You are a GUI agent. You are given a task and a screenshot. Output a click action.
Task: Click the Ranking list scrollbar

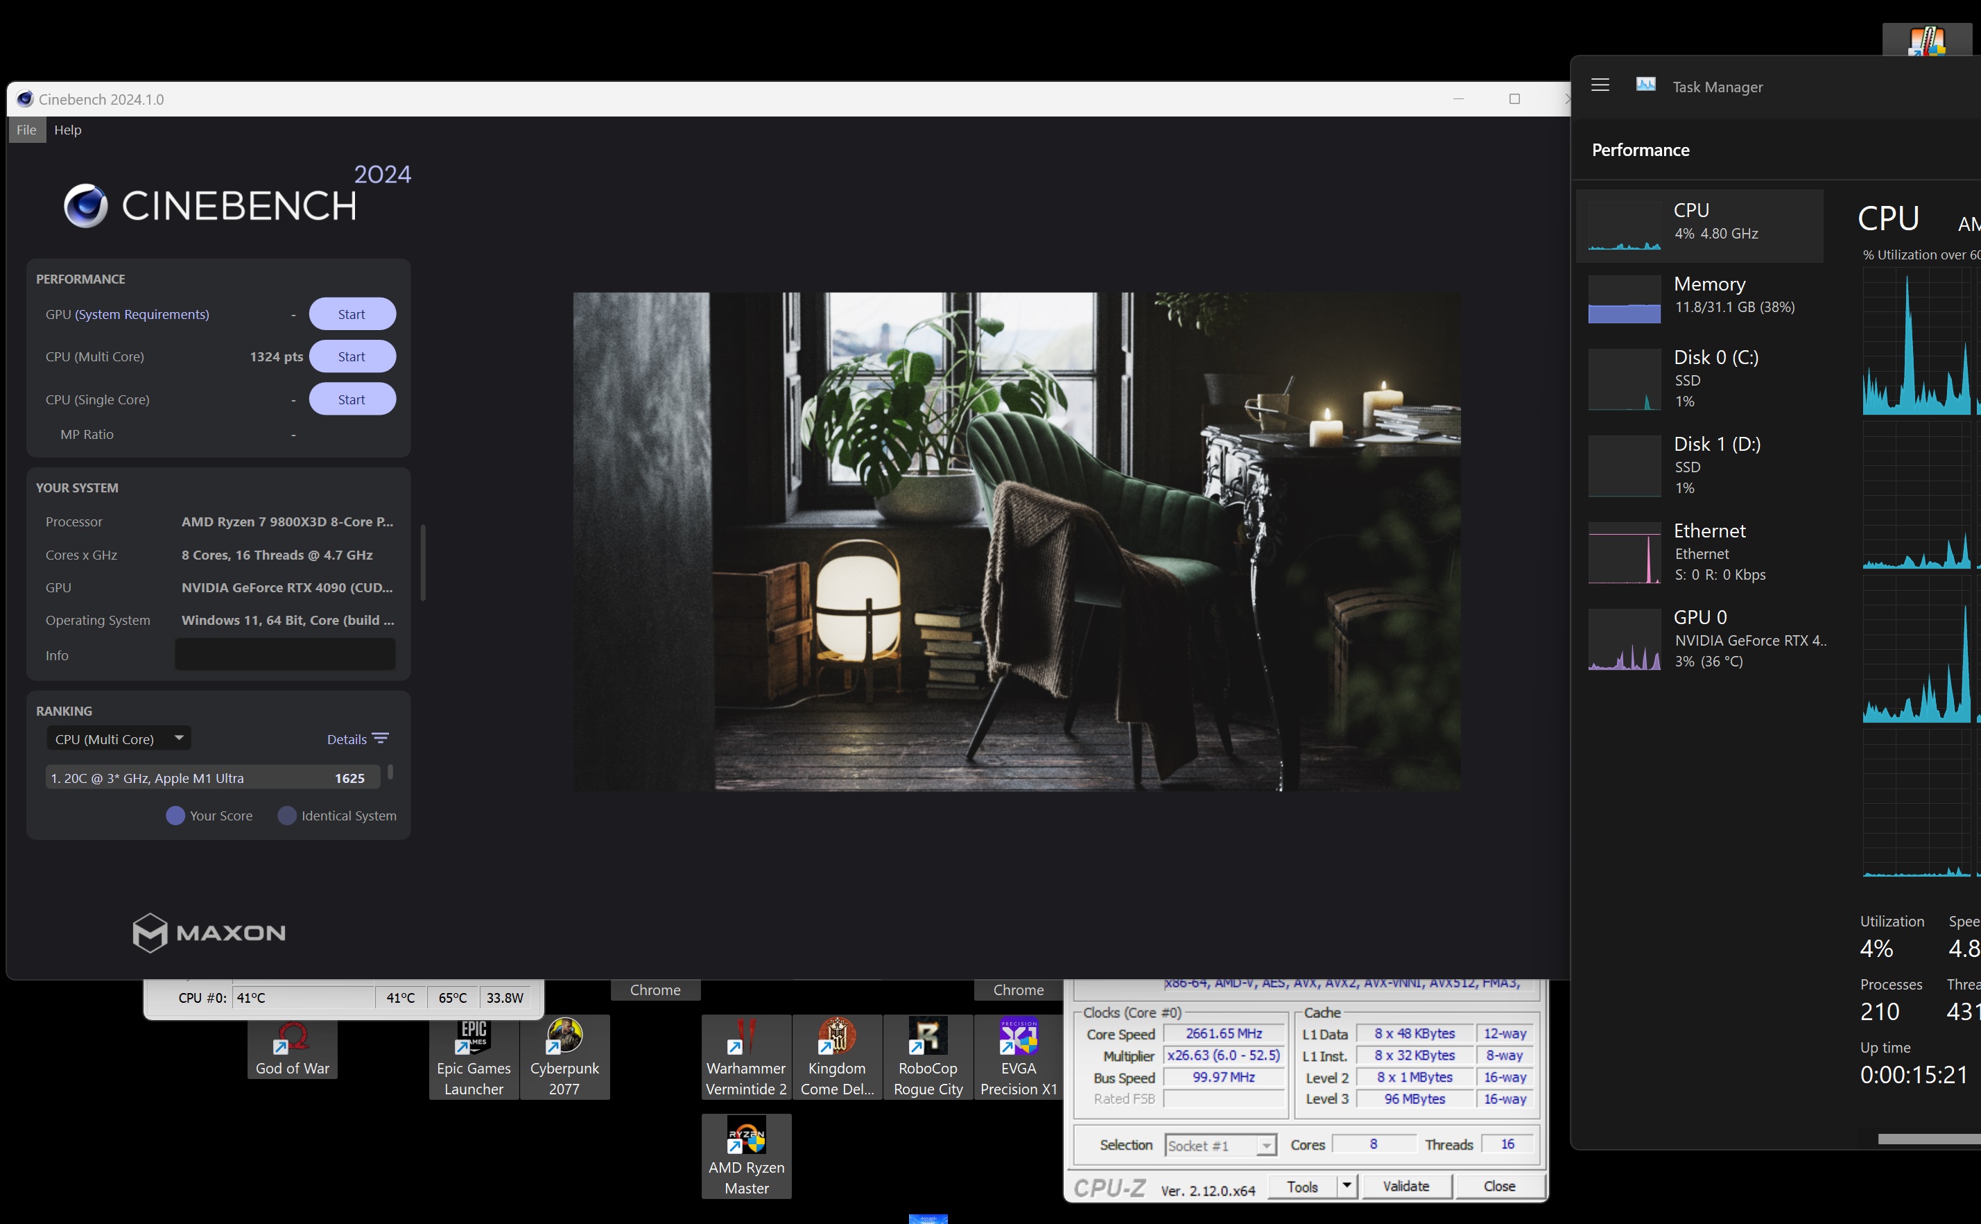coord(390,771)
